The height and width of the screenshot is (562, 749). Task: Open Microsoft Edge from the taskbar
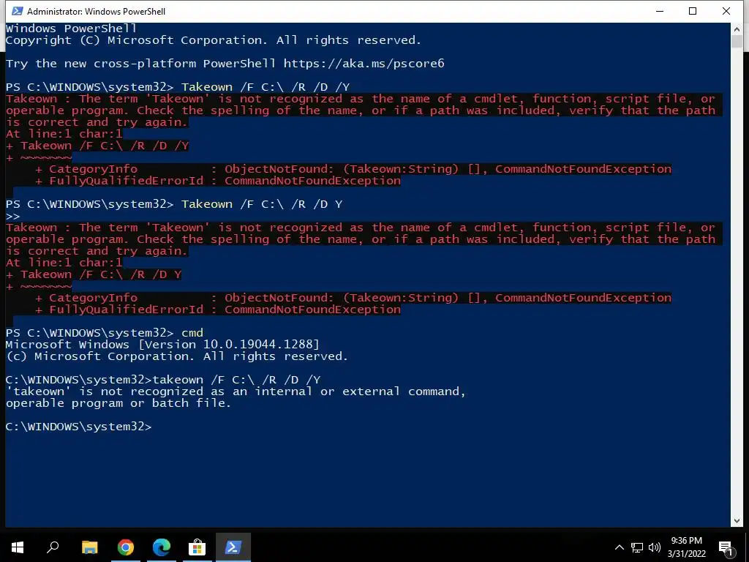pyautogui.click(x=162, y=547)
